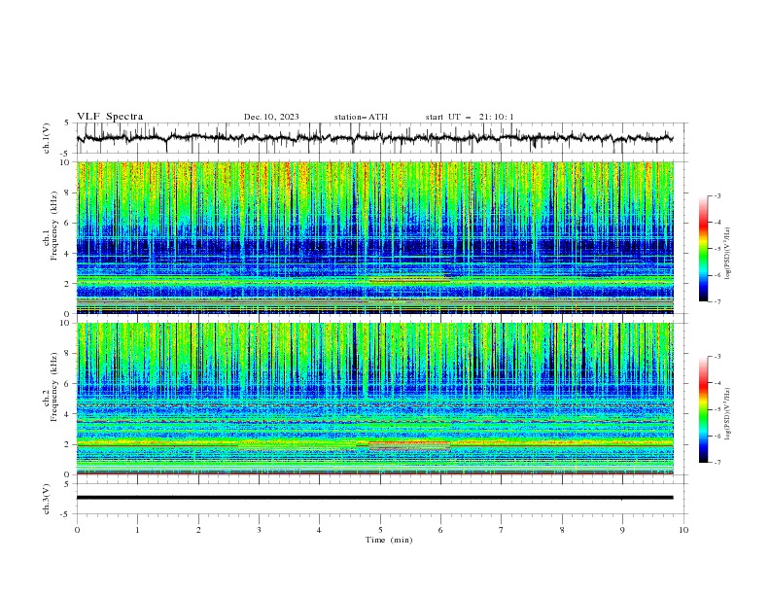Select the "start UT = 21:10:1" text
The image size is (770, 595).
470,117
